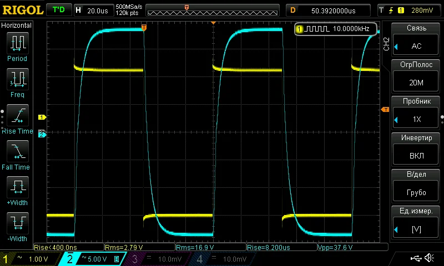Click the Horizontal menu header

17,25
